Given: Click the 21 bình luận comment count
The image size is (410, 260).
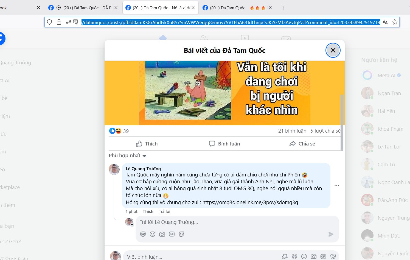Looking at the screenshot, I should [292, 131].
